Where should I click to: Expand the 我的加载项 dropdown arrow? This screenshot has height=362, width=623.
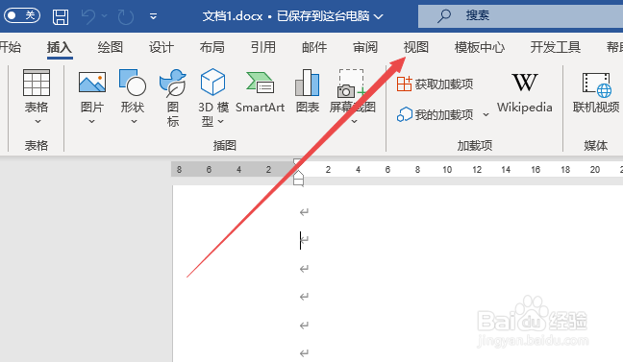point(486,114)
